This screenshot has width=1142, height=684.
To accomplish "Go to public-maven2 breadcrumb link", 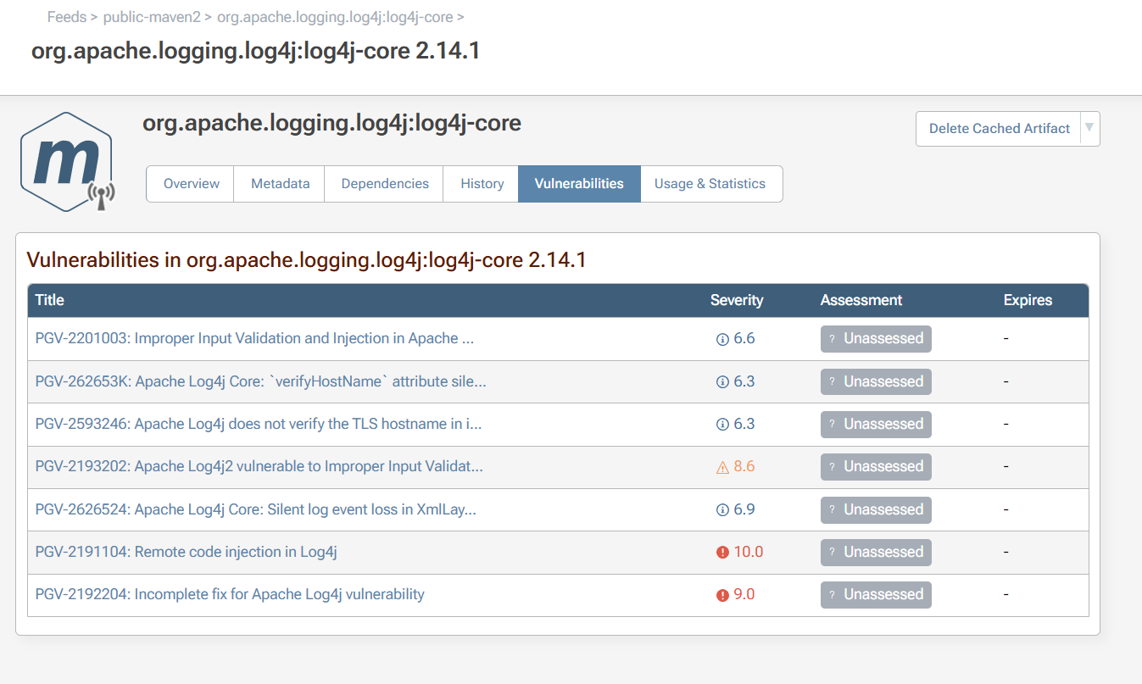I will pos(152,17).
